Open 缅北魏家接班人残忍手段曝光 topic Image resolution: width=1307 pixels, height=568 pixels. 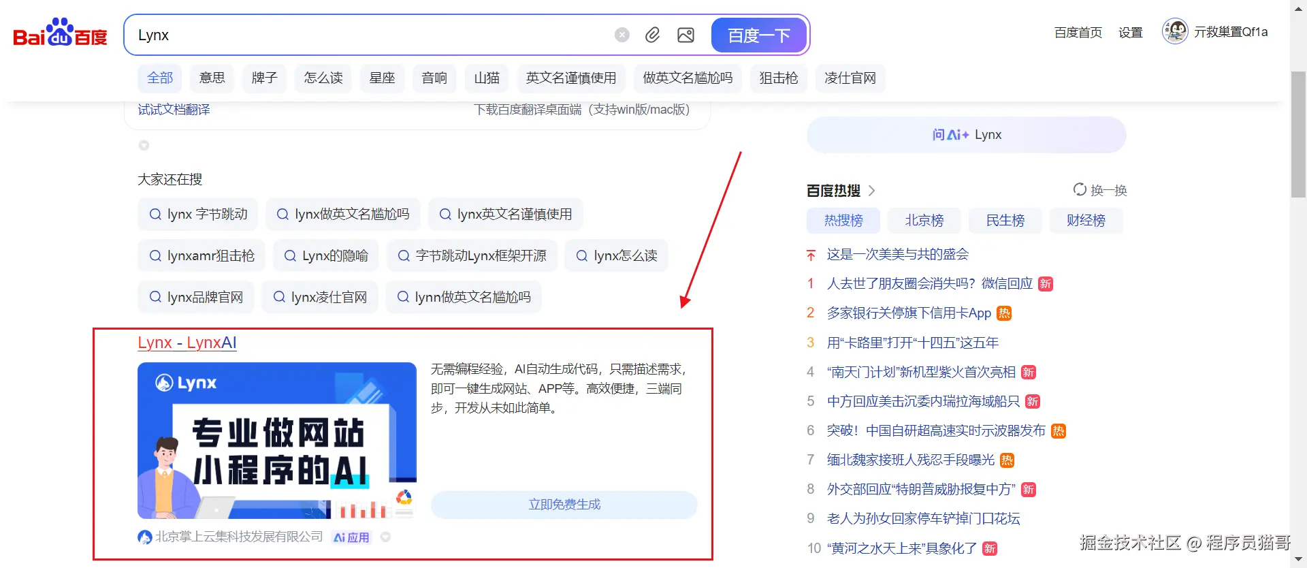[x=911, y=460]
